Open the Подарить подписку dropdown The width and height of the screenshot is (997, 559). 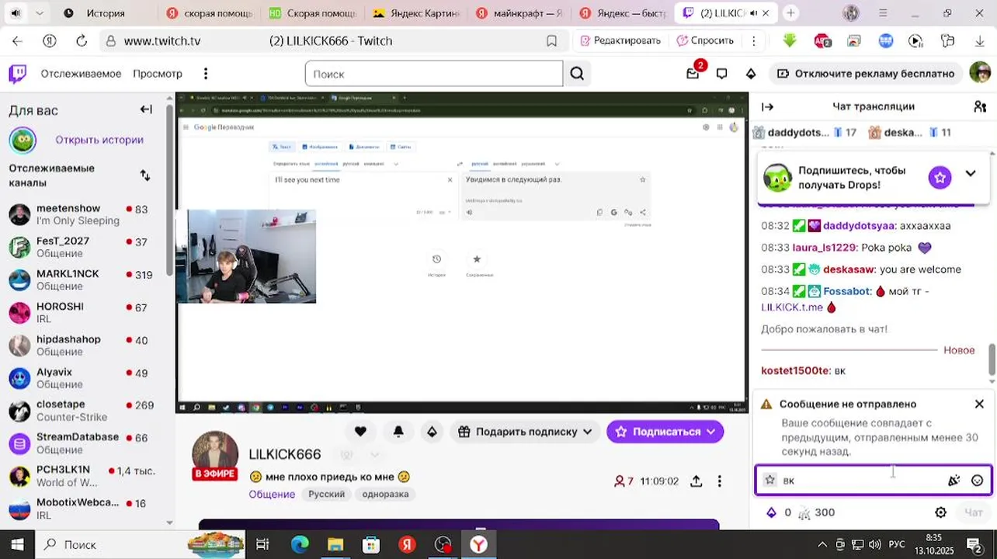click(526, 432)
